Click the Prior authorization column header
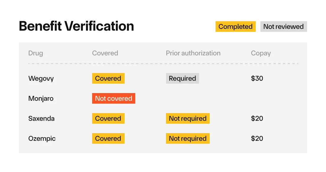The height and width of the screenshot is (172, 326). point(193,53)
